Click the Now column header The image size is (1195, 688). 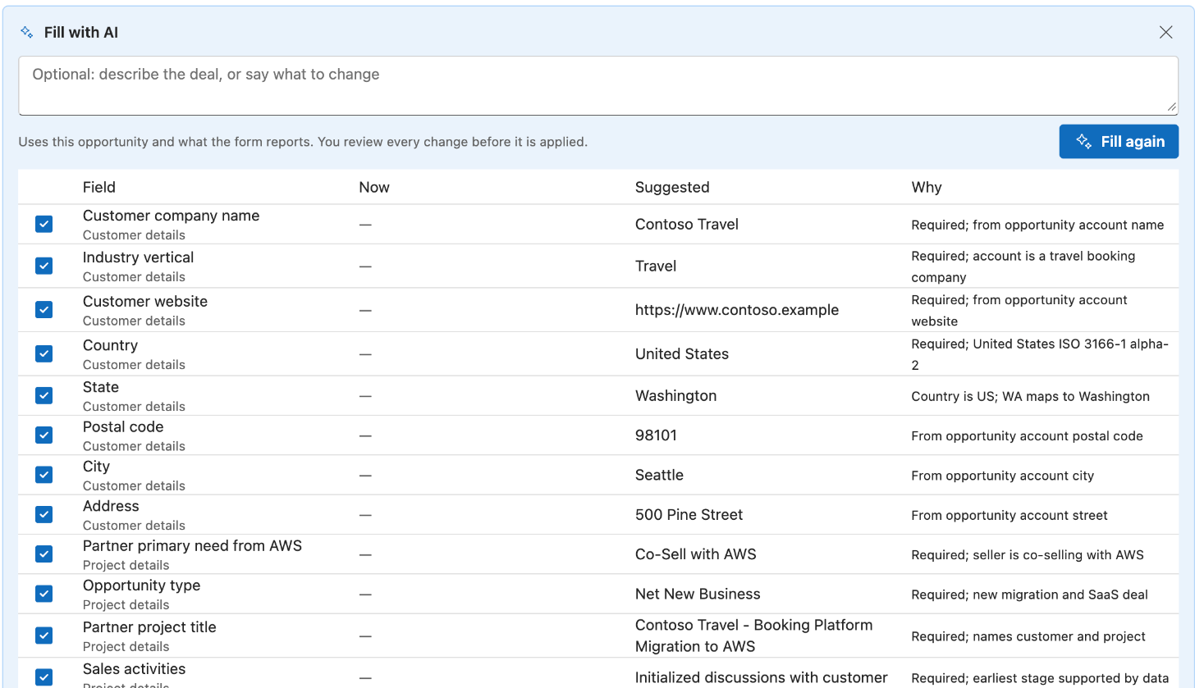point(374,187)
